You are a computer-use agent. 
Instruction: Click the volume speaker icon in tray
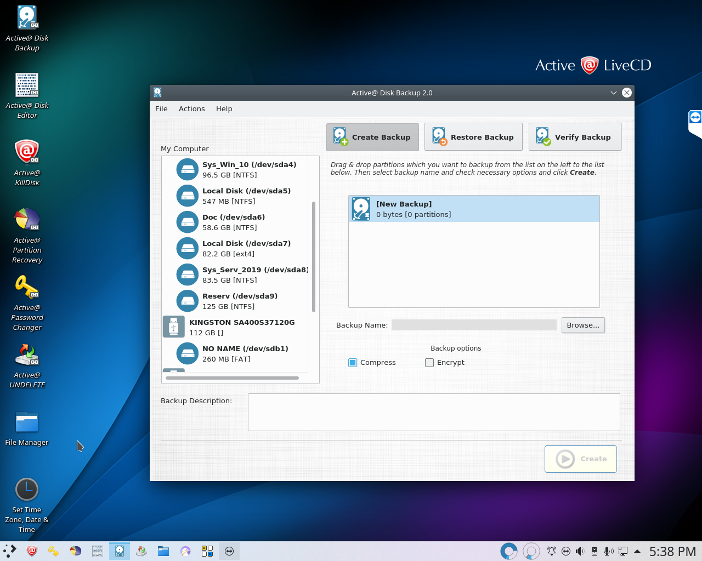tap(580, 551)
